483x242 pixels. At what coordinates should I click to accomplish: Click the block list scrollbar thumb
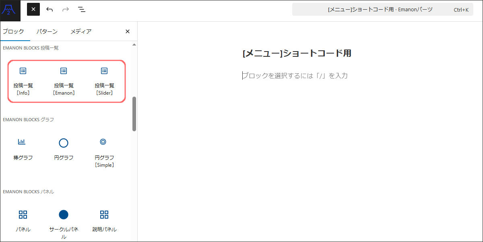click(x=134, y=114)
